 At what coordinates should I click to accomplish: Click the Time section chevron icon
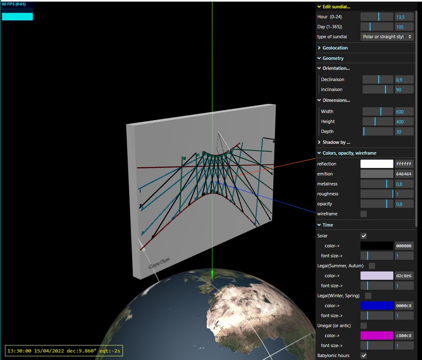tap(319, 225)
